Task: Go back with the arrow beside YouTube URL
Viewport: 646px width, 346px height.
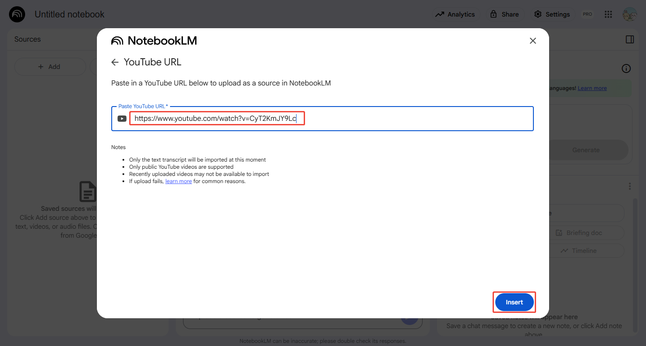Action: point(115,62)
